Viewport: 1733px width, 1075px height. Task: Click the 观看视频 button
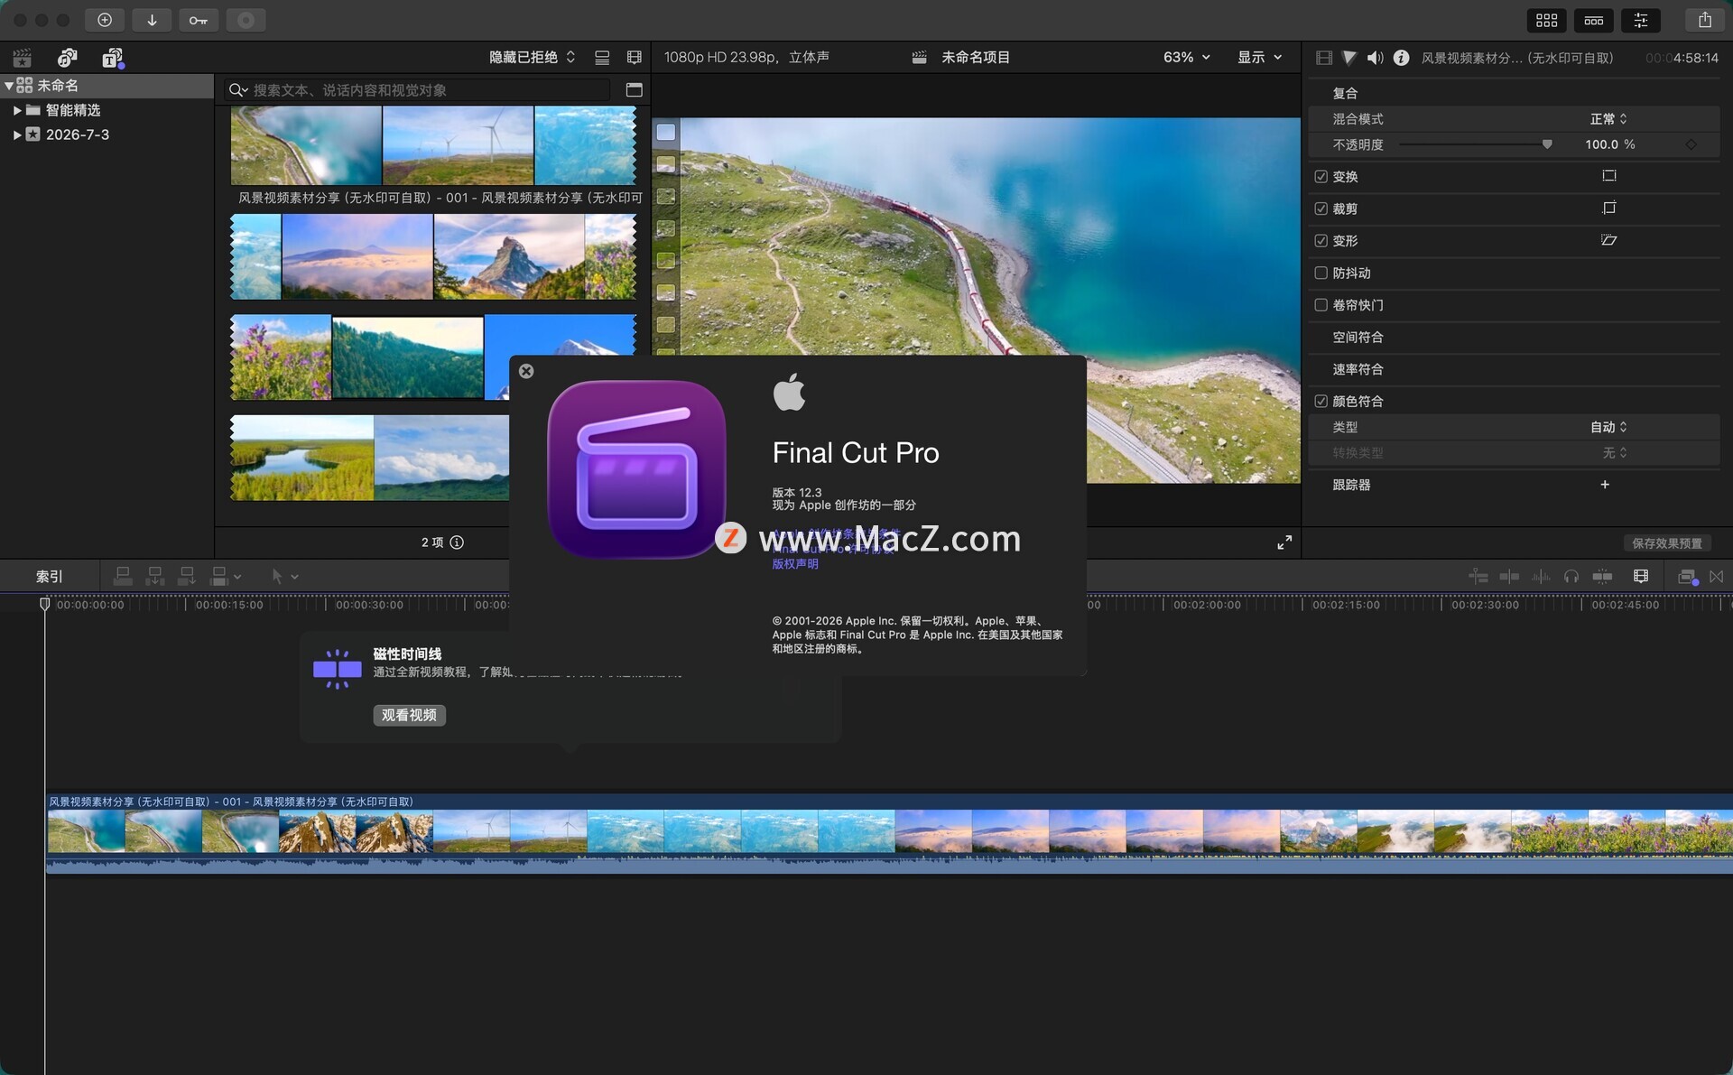pos(409,715)
